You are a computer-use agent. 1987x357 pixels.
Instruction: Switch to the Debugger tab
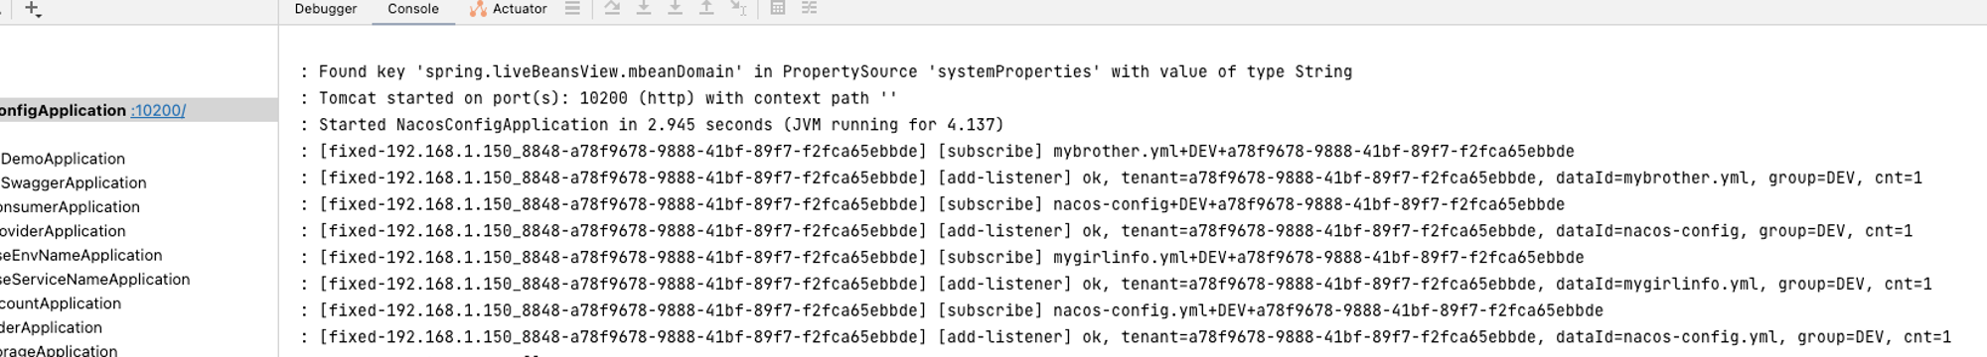tap(326, 9)
